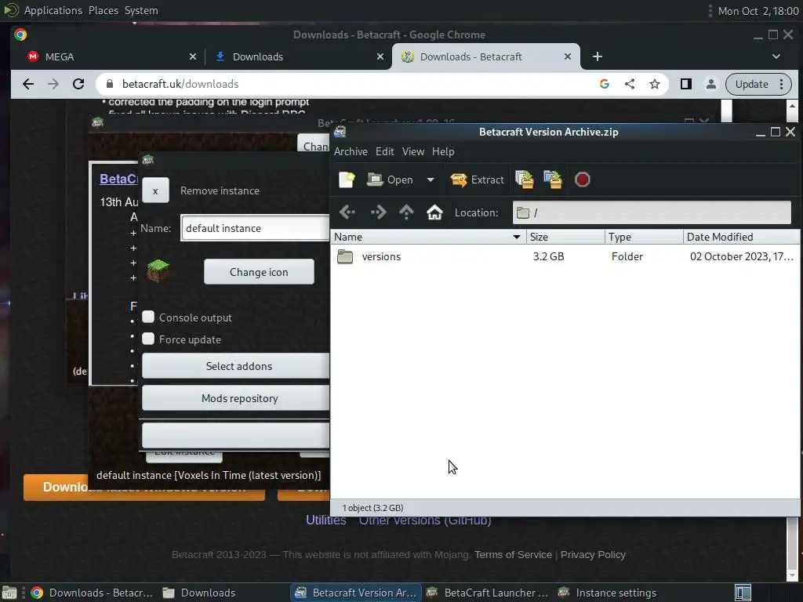Click the archive Location path field
The width and height of the screenshot is (803, 602).
pyautogui.click(x=652, y=212)
